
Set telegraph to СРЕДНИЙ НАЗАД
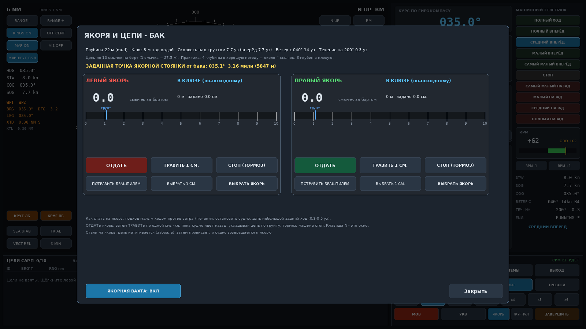pos(548,108)
